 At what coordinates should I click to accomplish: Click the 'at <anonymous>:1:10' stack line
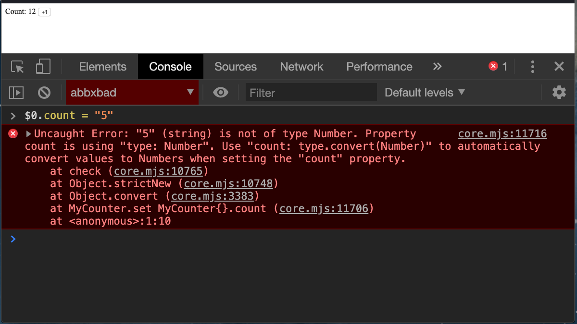pyautogui.click(x=110, y=221)
